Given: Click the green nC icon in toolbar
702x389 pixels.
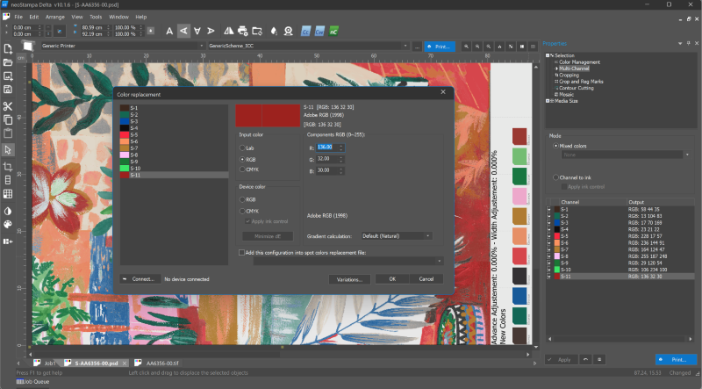Looking at the screenshot, I should (333, 31).
